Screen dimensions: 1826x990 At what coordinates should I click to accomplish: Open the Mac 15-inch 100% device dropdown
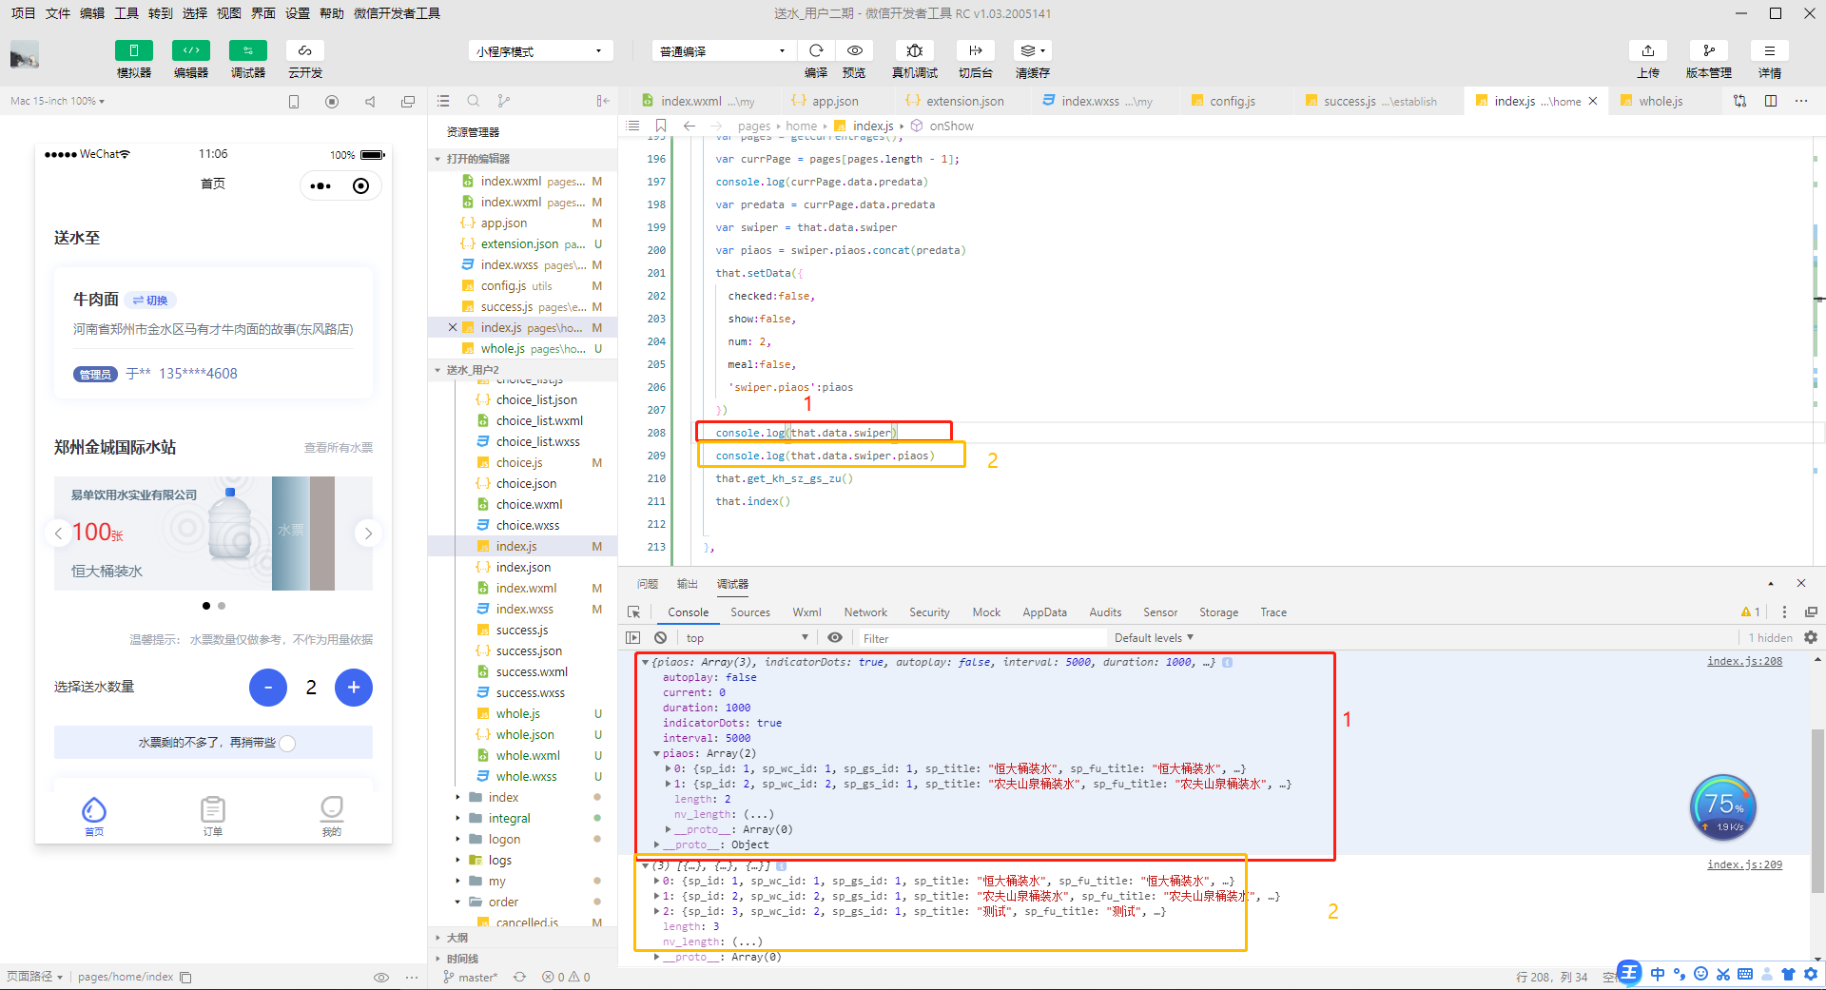click(57, 101)
